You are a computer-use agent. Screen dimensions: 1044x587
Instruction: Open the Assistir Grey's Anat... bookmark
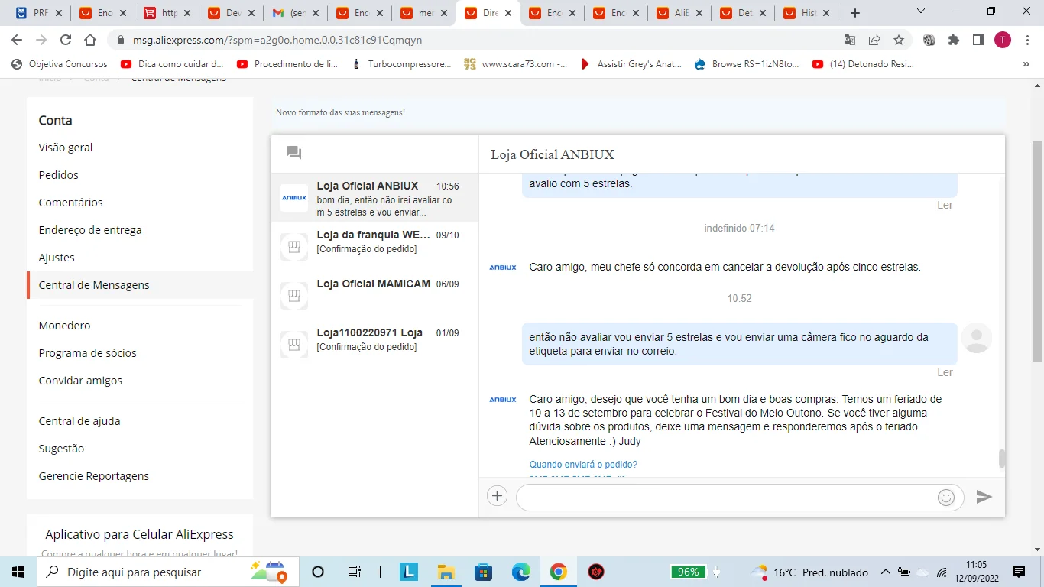pos(631,64)
